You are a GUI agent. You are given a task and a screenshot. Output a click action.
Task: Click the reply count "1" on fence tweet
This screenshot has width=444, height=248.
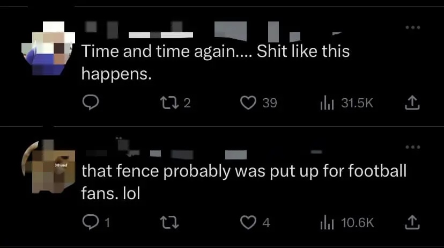click(x=106, y=222)
